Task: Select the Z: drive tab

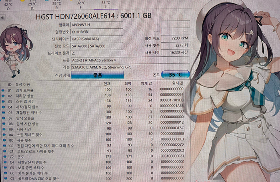Action: click(106, 4)
